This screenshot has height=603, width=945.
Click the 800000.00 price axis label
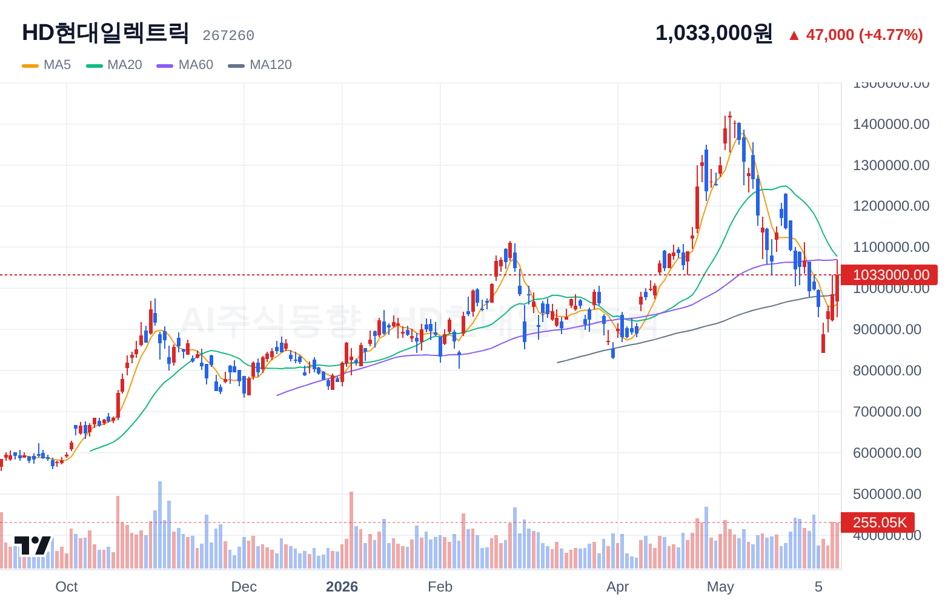tap(887, 371)
